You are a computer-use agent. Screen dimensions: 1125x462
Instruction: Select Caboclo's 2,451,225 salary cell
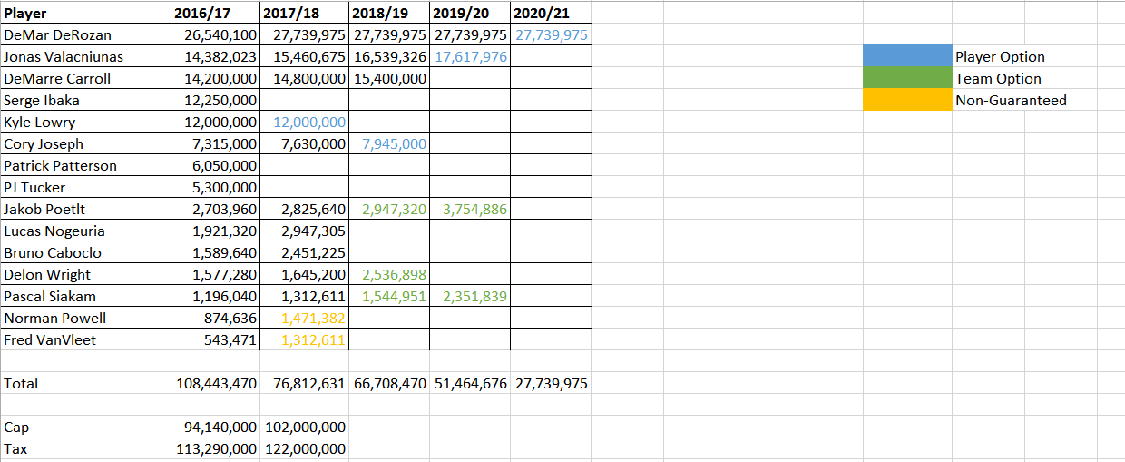[x=304, y=252]
